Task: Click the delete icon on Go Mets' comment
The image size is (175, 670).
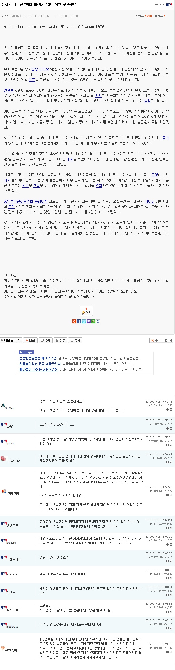Action: (x=171, y=409)
